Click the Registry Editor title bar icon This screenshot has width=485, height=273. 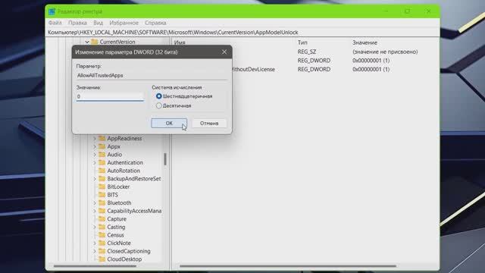pyautogui.click(x=52, y=11)
